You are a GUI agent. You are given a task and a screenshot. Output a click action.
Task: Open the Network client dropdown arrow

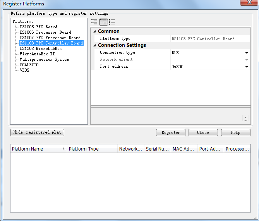point(247,60)
